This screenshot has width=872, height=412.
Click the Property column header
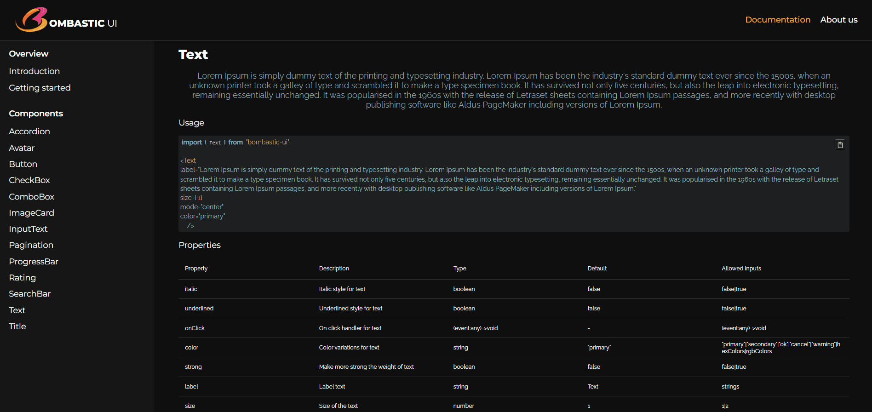[196, 269]
